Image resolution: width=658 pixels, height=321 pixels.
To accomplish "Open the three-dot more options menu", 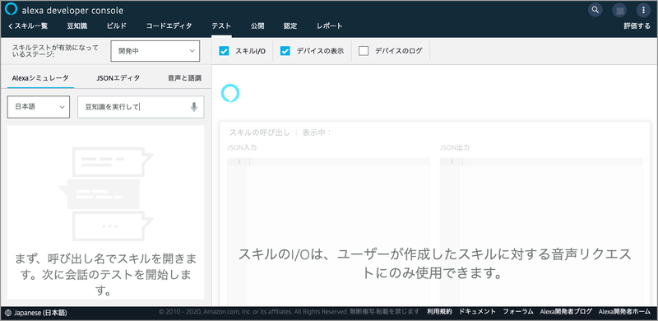I will tap(644, 10).
